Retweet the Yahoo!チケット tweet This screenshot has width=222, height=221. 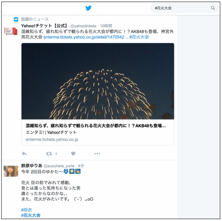tap(49, 154)
